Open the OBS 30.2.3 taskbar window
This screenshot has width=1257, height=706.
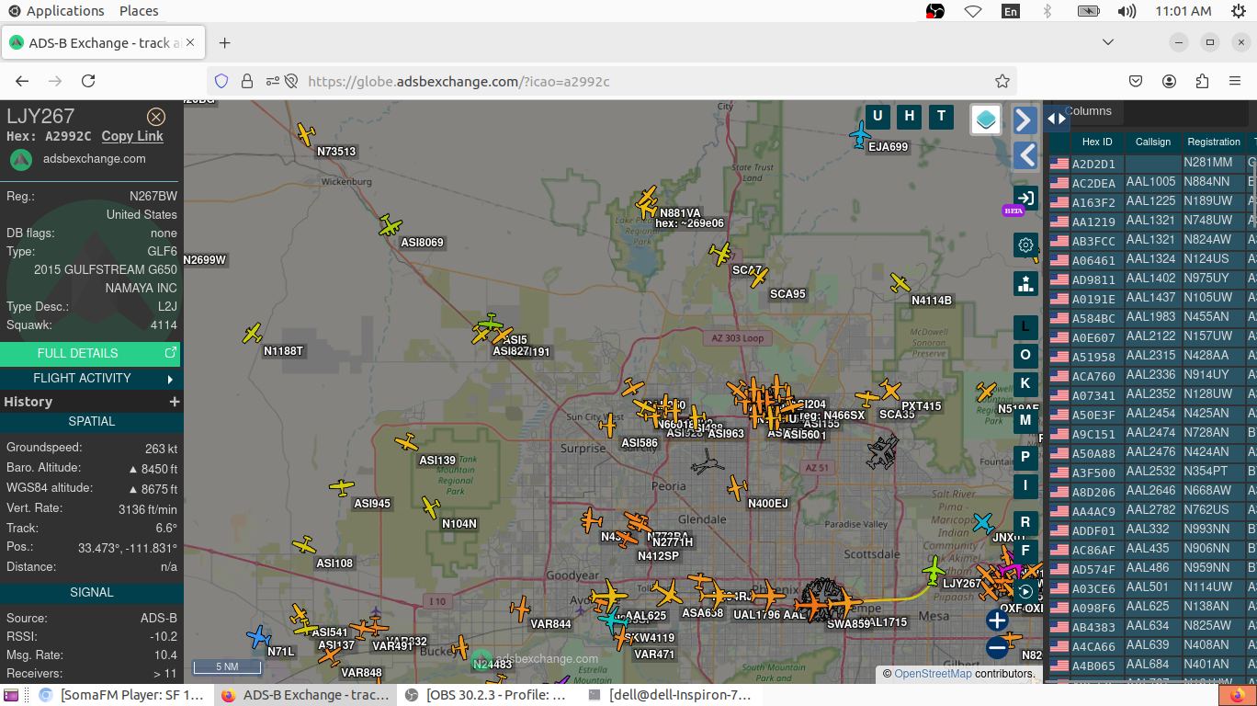coord(487,695)
